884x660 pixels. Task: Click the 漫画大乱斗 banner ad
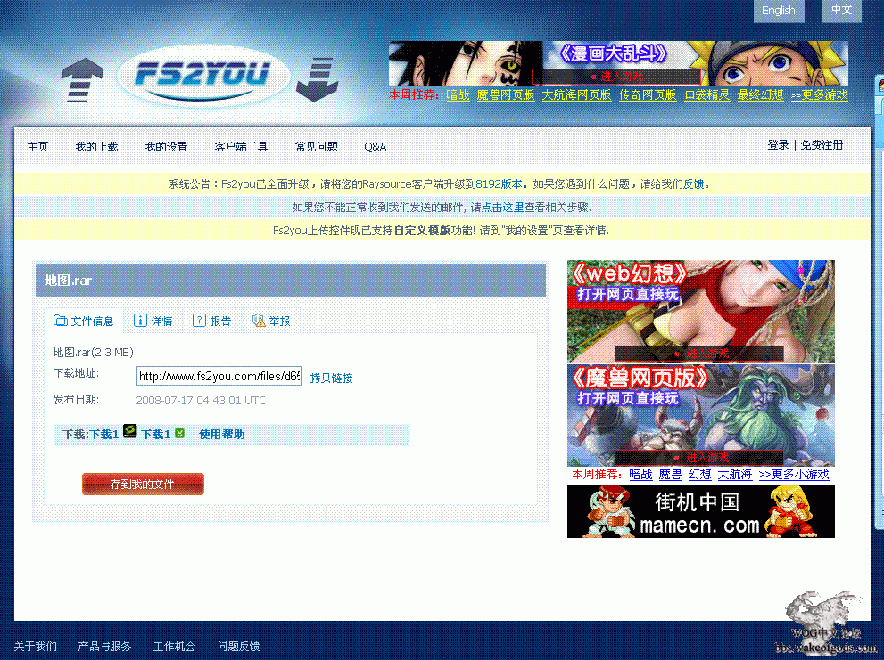618,63
